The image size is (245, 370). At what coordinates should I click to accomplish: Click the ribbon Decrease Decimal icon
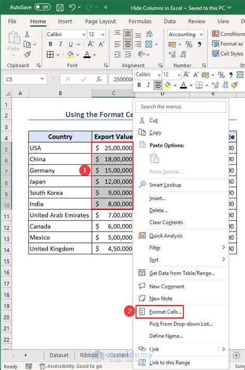[182, 54]
